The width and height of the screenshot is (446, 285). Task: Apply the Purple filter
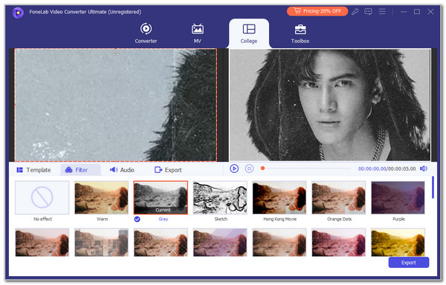point(398,197)
